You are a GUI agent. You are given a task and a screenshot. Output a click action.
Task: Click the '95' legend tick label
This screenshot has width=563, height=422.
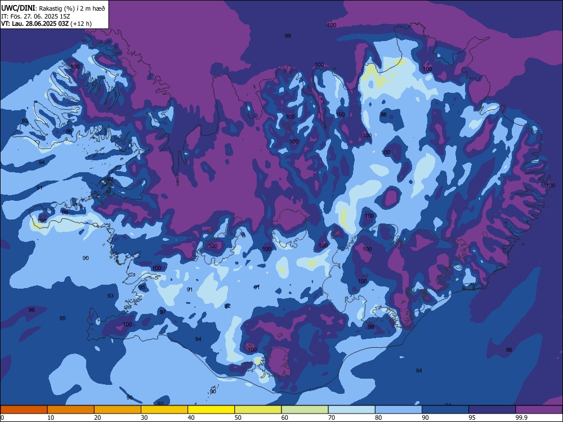[472, 417]
